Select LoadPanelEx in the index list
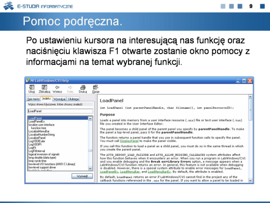 pyautogui.click(x=37, y=121)
